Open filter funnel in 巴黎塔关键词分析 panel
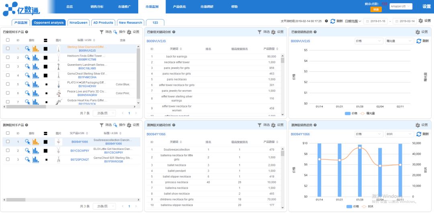434x214 pixels. tap(259, 32)
